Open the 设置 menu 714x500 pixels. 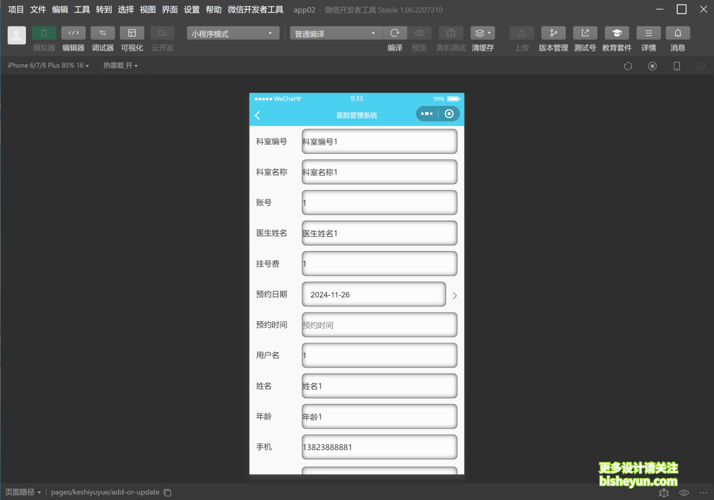[191, 10]
